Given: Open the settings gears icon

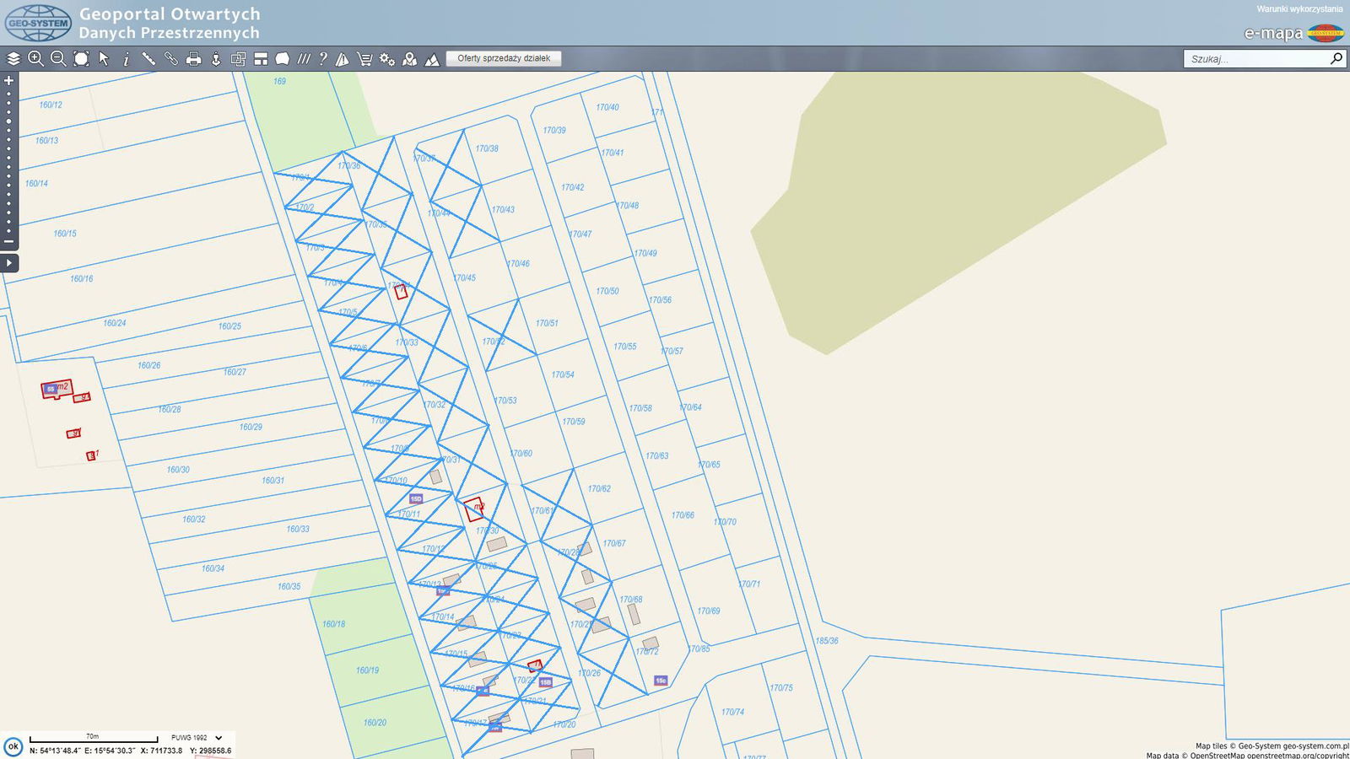Looking at the screenshot, I should tap(387, 59).
